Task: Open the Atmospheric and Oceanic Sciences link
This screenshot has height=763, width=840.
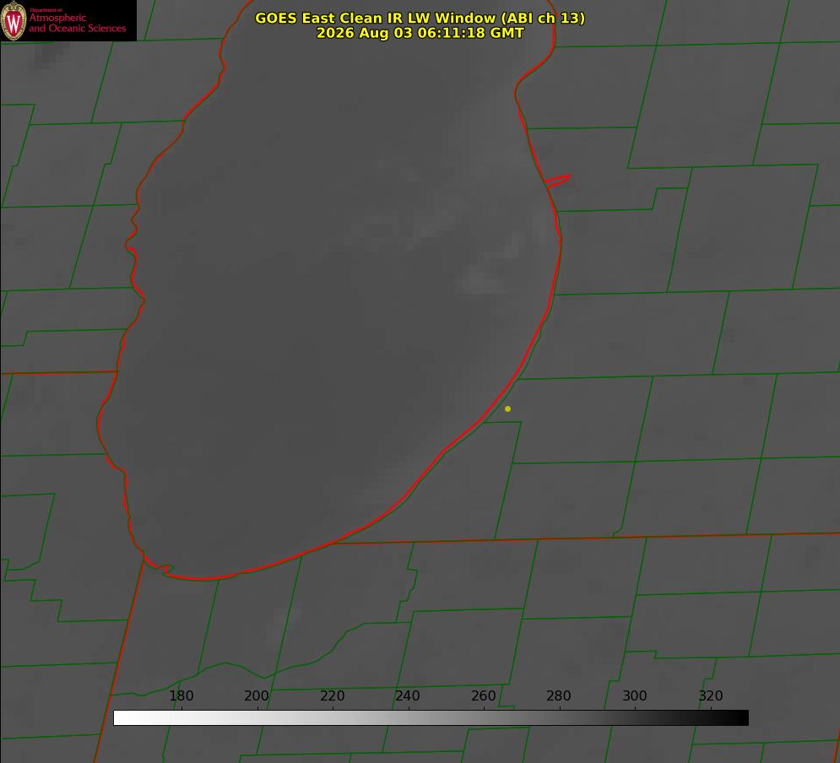Action: (77, 23)
